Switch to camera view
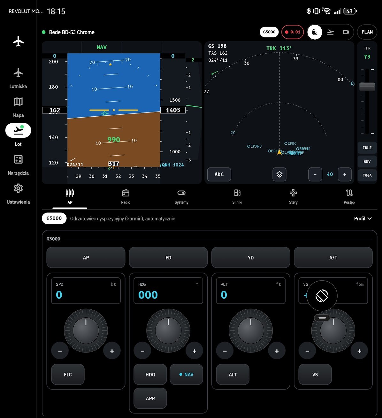 (x=346, y=32)
